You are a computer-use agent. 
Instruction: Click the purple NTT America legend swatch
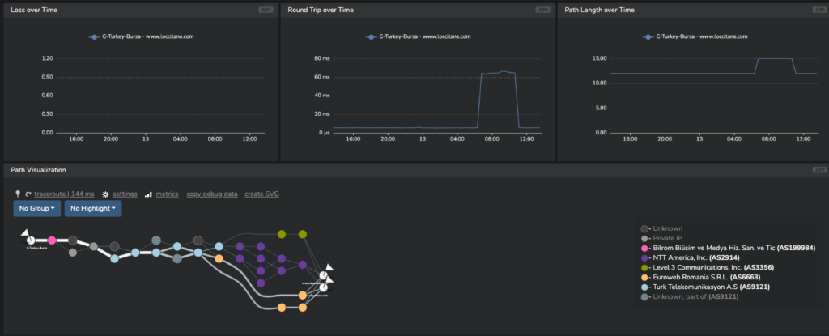(644, 257)
